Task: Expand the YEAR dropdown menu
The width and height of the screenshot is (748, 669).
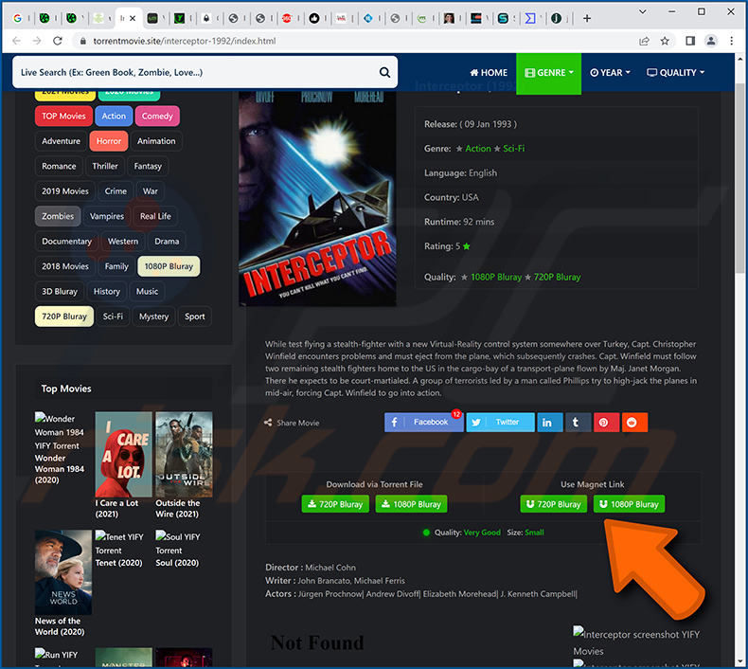Action: click(x=610, y=73)
